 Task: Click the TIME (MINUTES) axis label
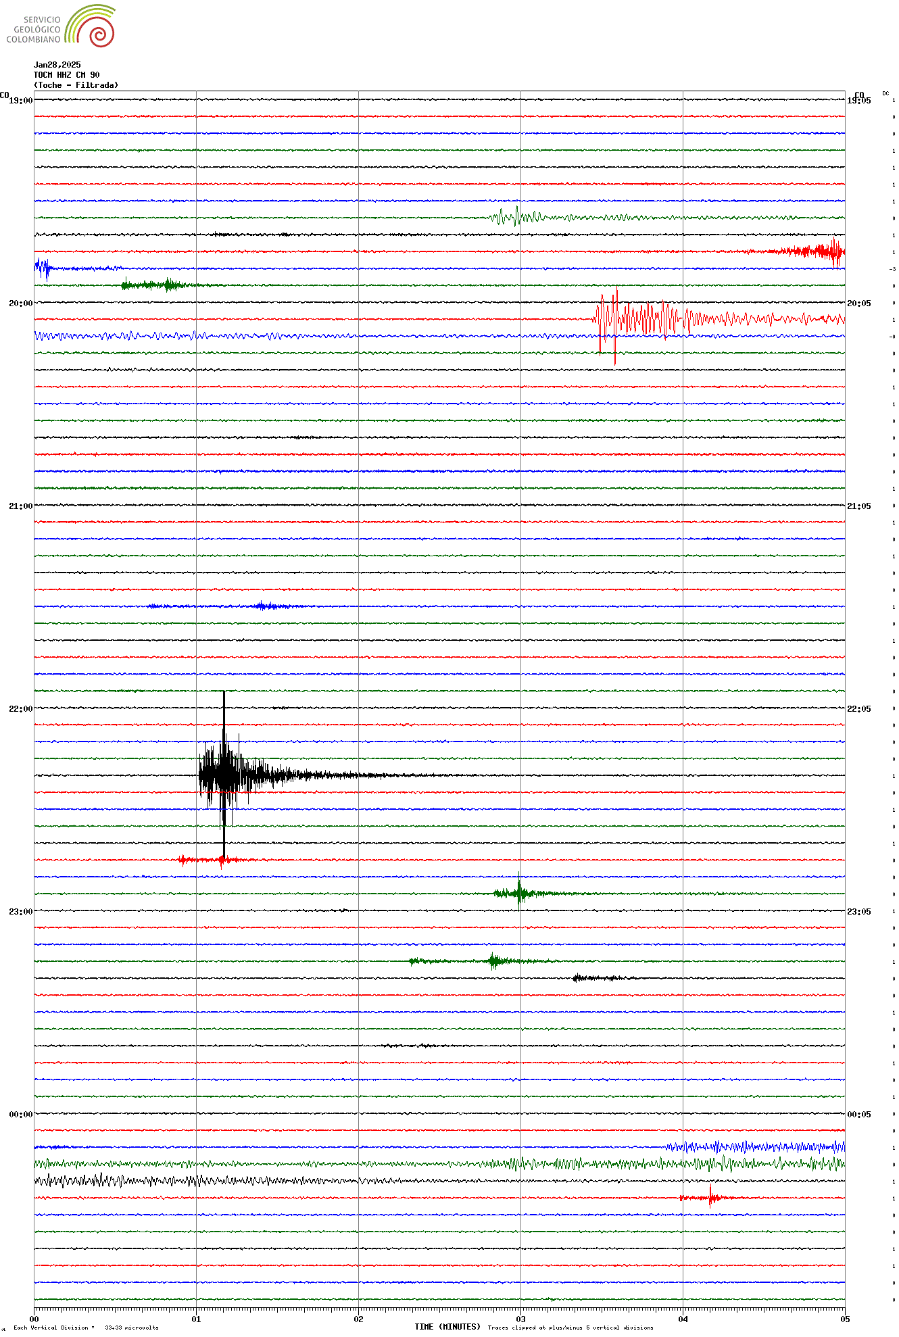(447, 1327)
